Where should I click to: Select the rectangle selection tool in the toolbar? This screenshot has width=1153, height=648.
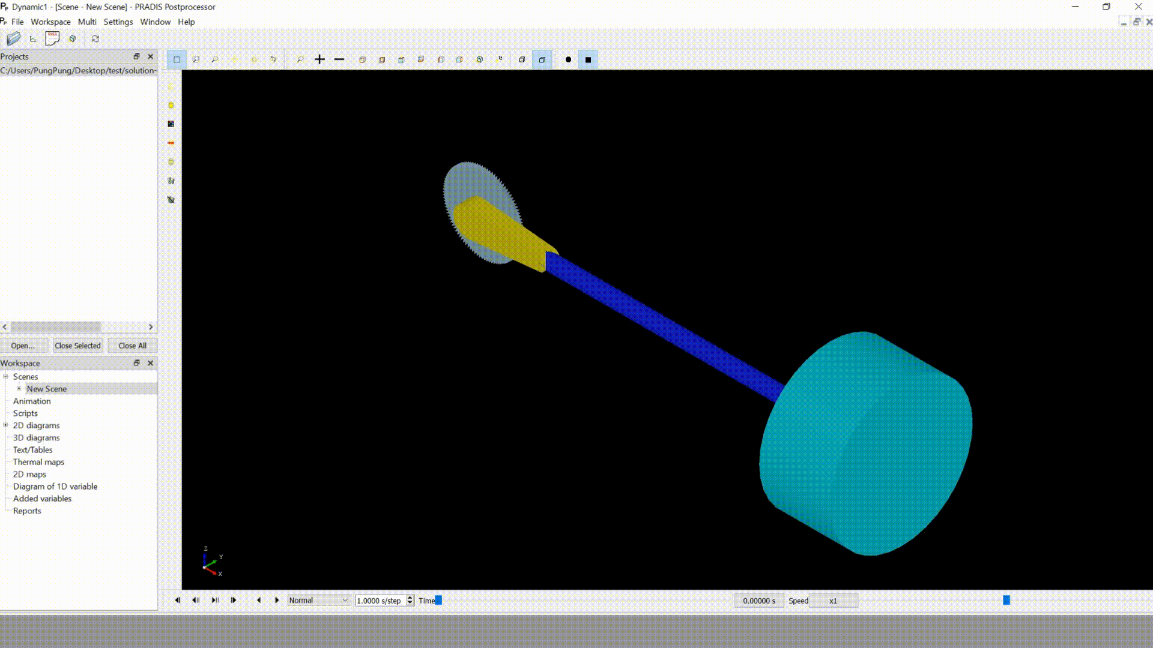pyautogui.click(x=177, y=59)
